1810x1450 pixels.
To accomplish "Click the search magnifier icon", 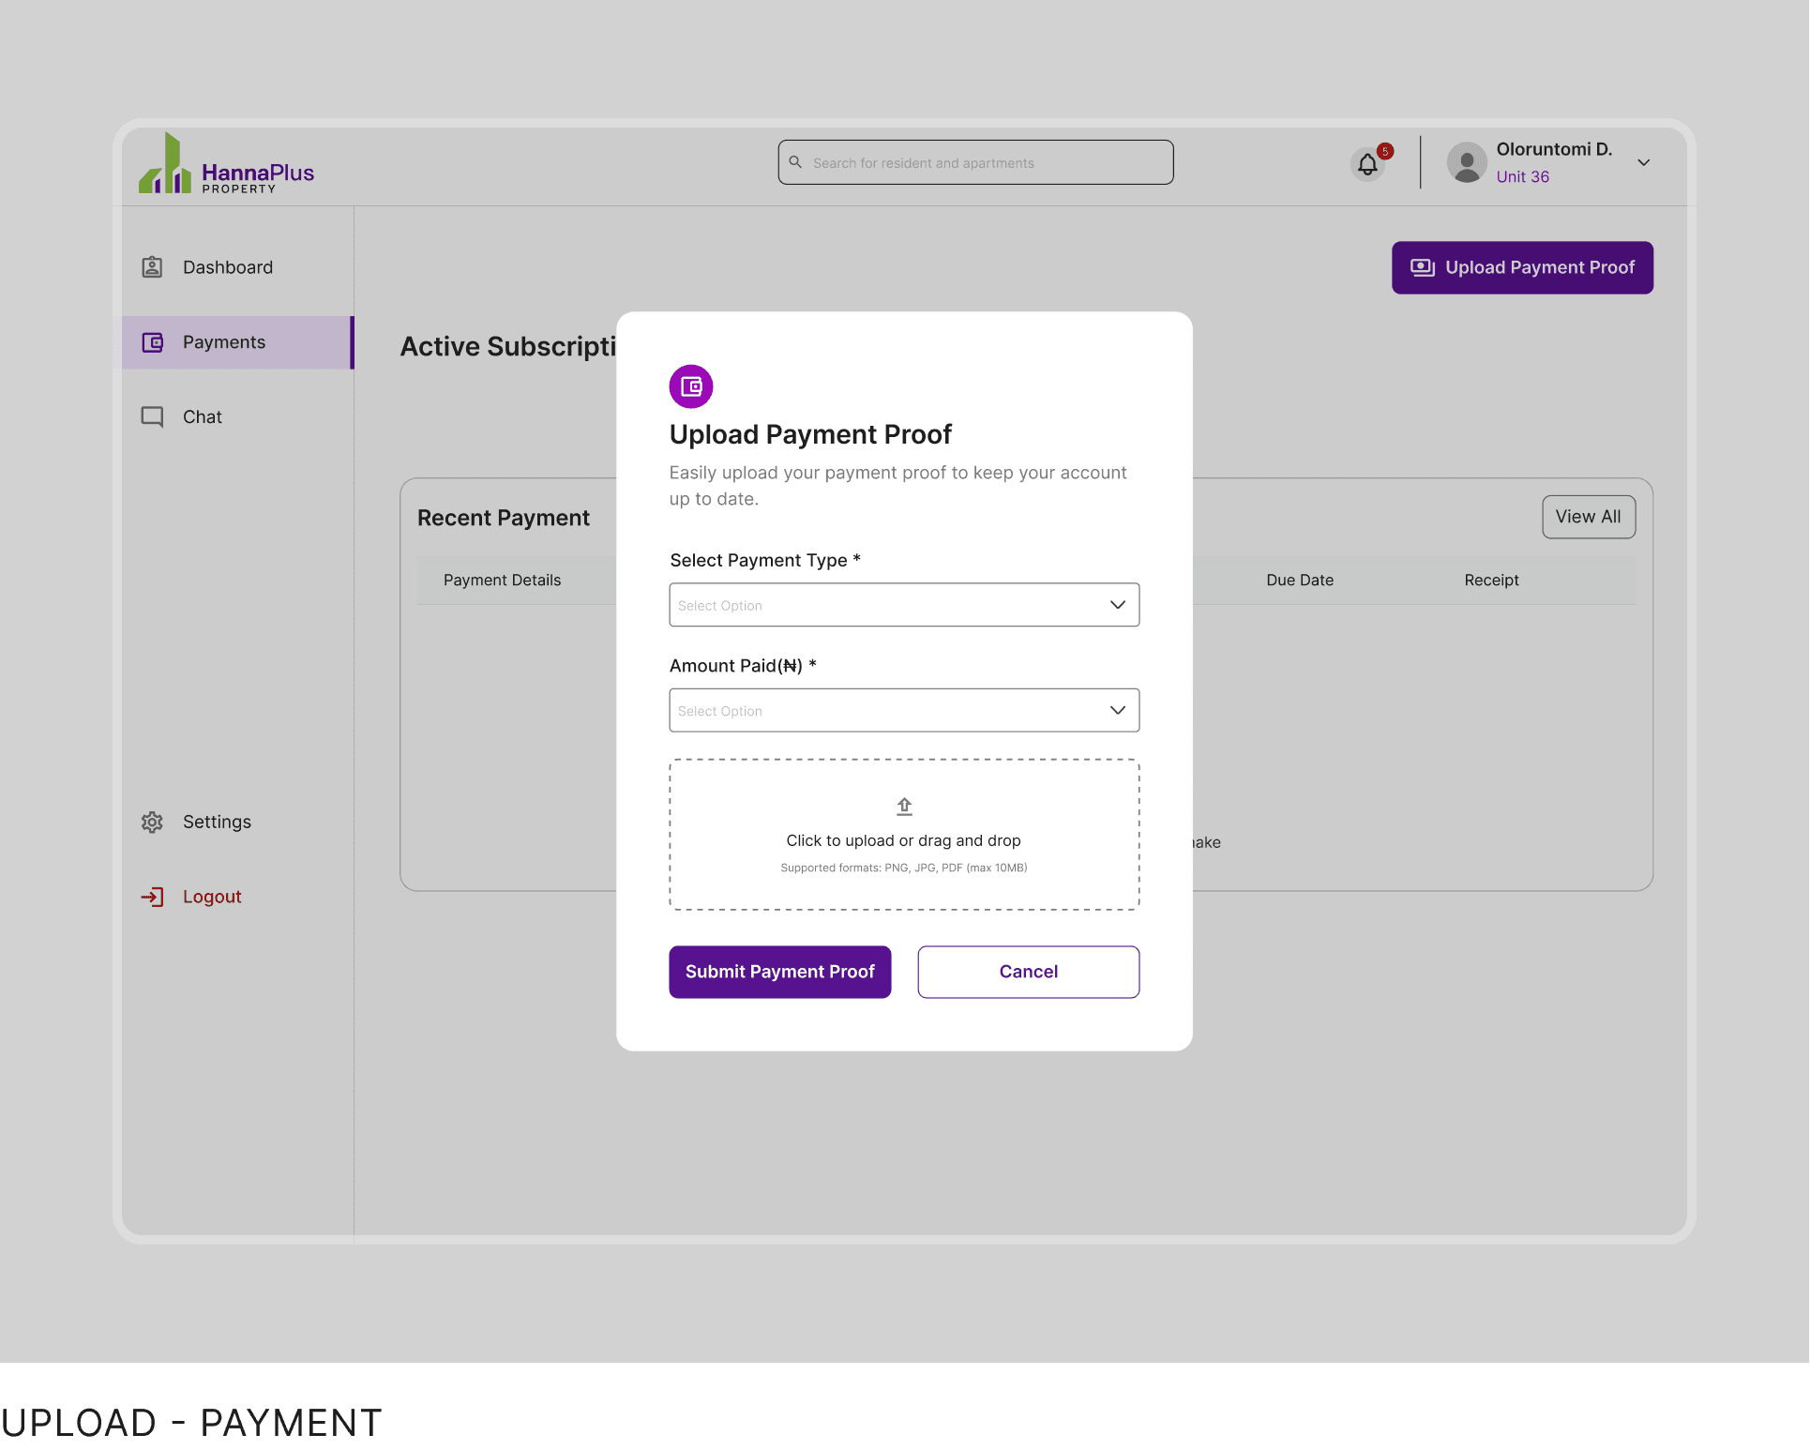I will [x=795, y=162].
